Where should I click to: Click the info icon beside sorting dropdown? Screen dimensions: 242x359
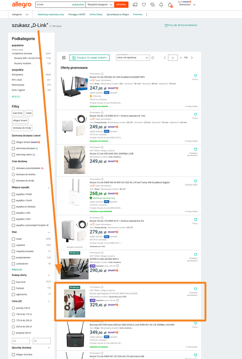[x=153, y=58]
